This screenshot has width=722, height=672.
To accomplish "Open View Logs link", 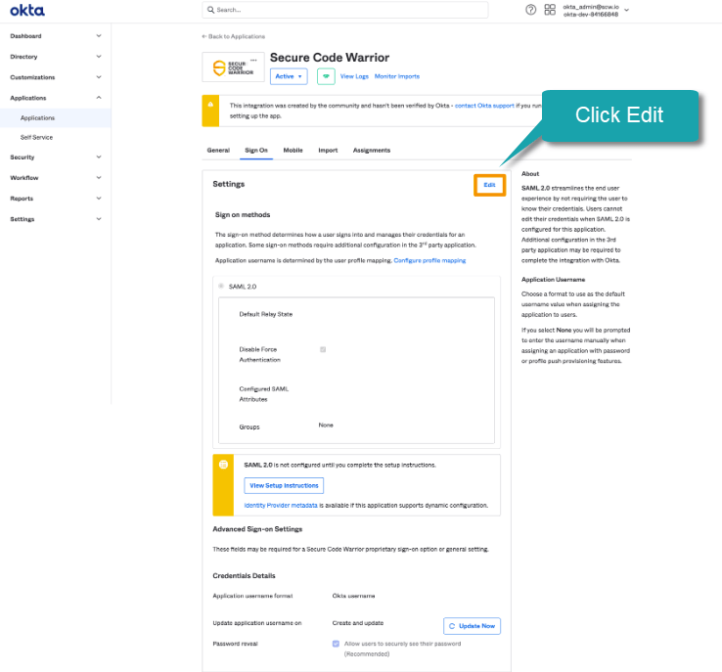I will [x=354, y=76].
